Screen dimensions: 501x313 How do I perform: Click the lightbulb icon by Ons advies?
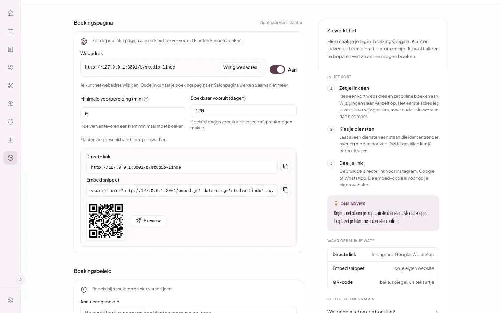click(336, 203)
